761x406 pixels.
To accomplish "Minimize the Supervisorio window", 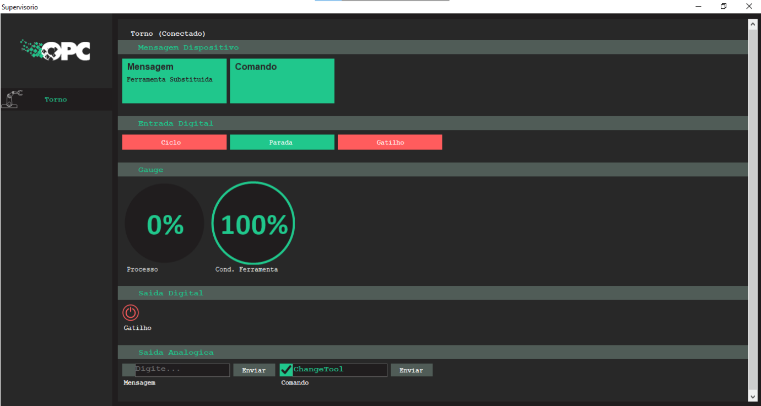I will (698, 7).
